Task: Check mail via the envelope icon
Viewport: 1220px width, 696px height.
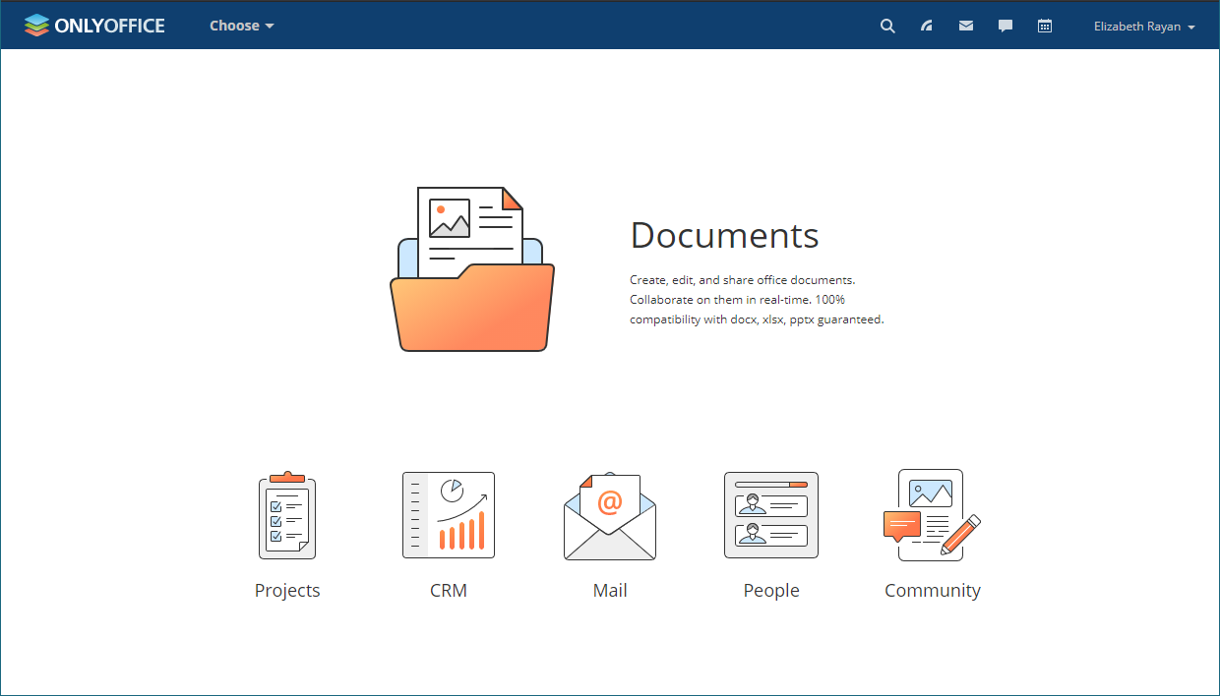Action: [x=965, y=26]
